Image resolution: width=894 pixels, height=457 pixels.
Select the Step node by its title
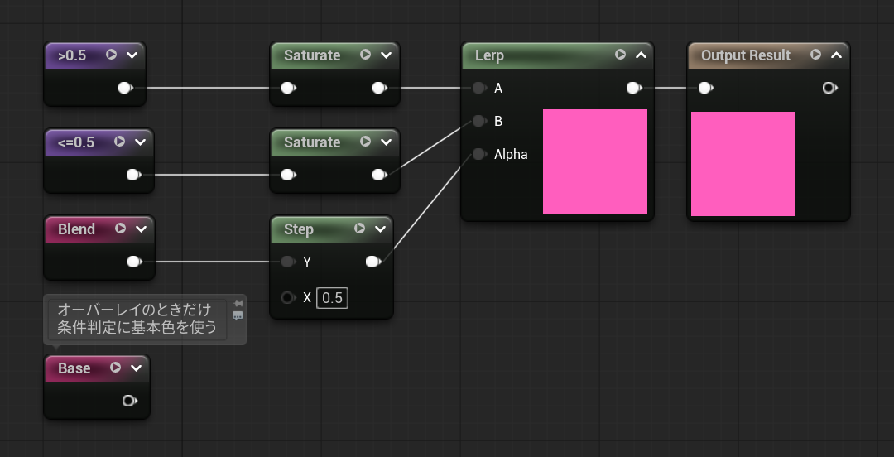pos(299,229)
